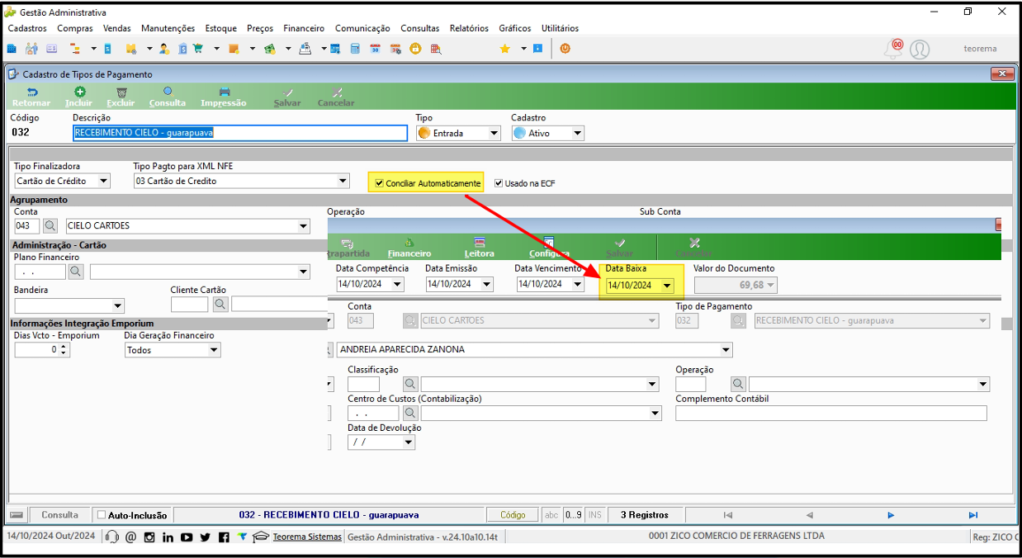Open the Cadastros menu
1022x558 pixels.
point(27,28)
